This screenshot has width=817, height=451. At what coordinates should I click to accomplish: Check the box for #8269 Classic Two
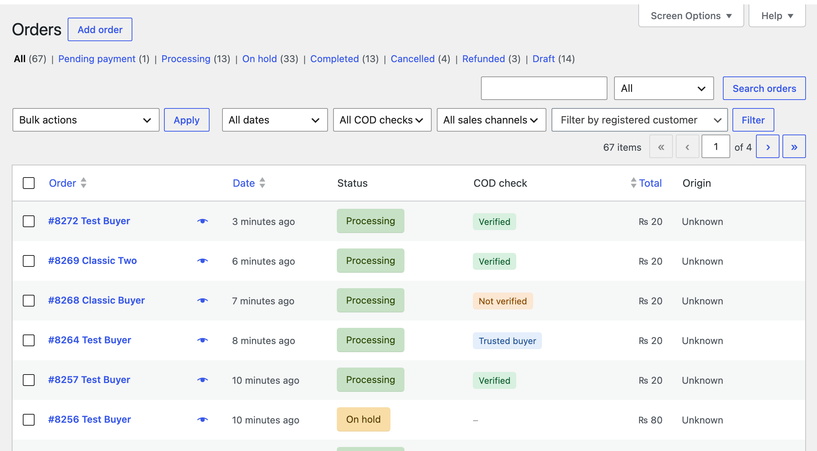click(29, 261)
